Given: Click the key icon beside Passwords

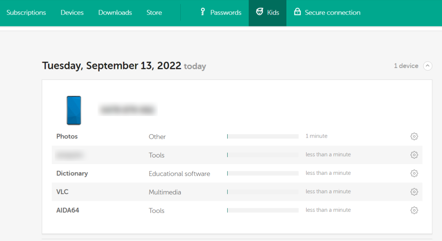Looking at the screenshot, I should [203, 11].
